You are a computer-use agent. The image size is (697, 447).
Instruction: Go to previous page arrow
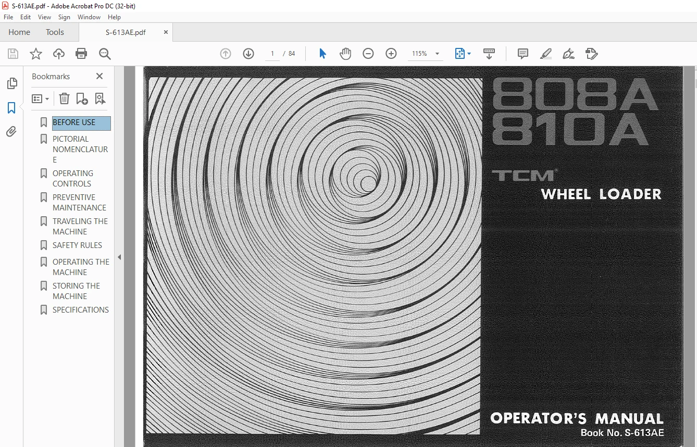tap(226, 54)
